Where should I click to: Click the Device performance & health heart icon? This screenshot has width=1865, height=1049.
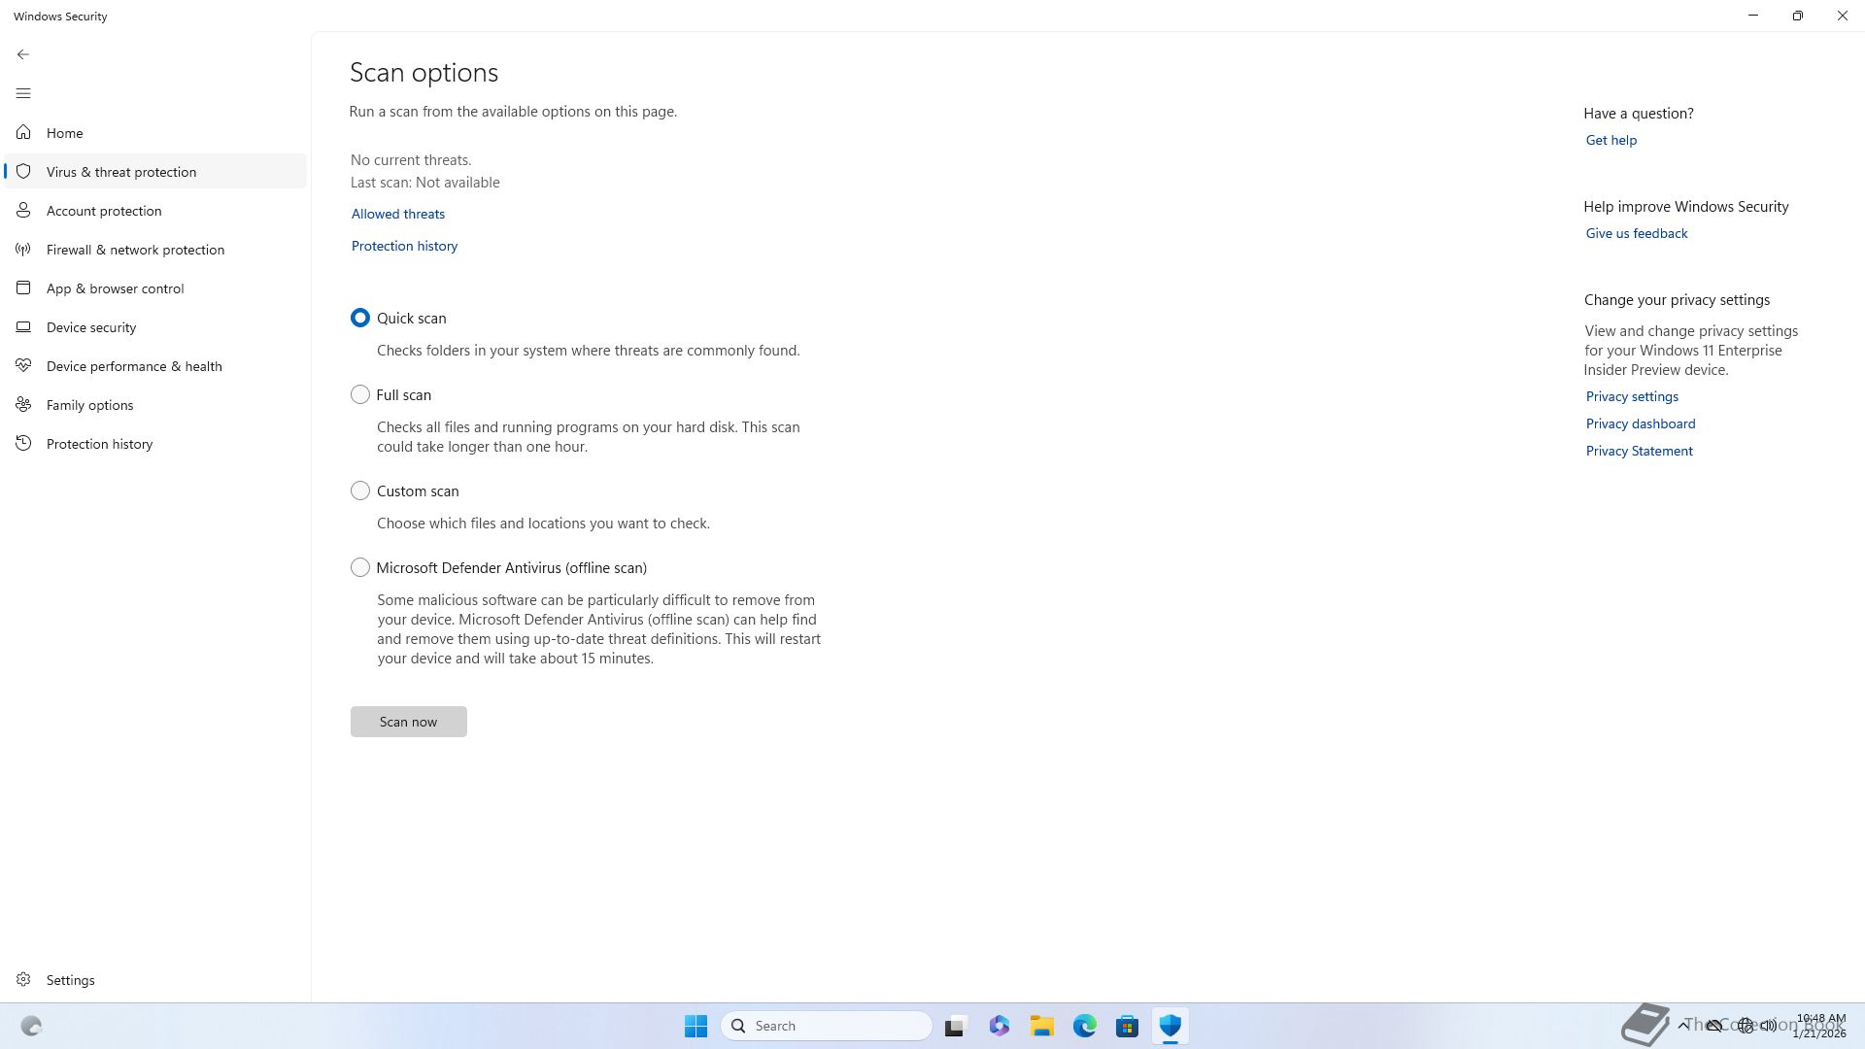(x=23, y=365)
